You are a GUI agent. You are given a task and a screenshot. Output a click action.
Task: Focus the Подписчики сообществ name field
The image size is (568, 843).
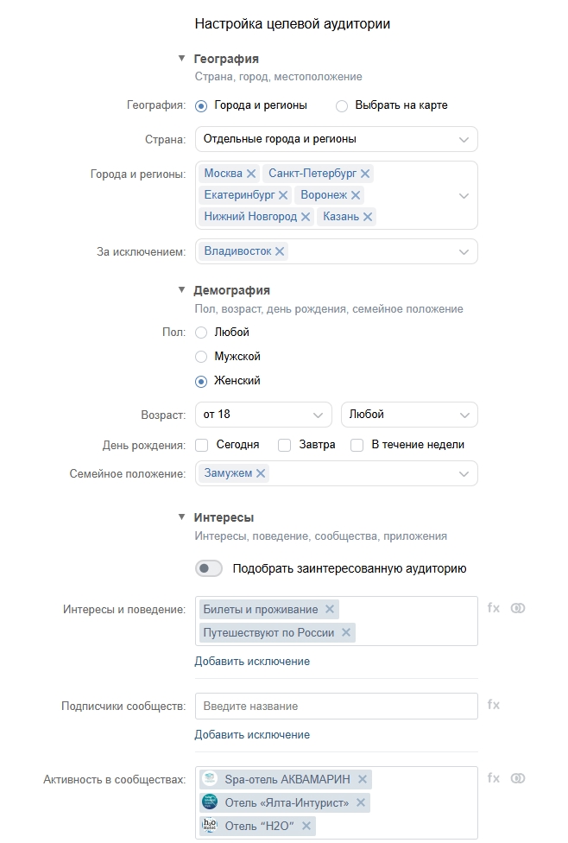[337, 707]
